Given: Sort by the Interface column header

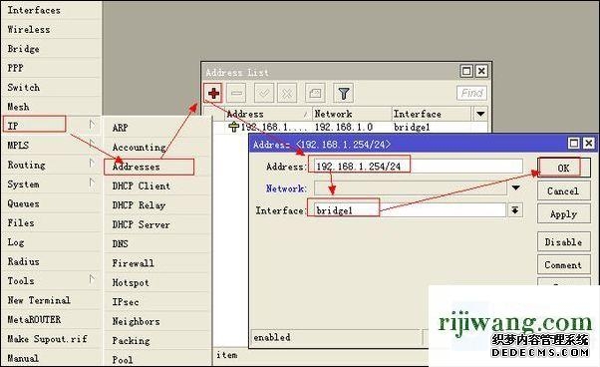Looking at the screenshot, I should (x=432, y=114).
